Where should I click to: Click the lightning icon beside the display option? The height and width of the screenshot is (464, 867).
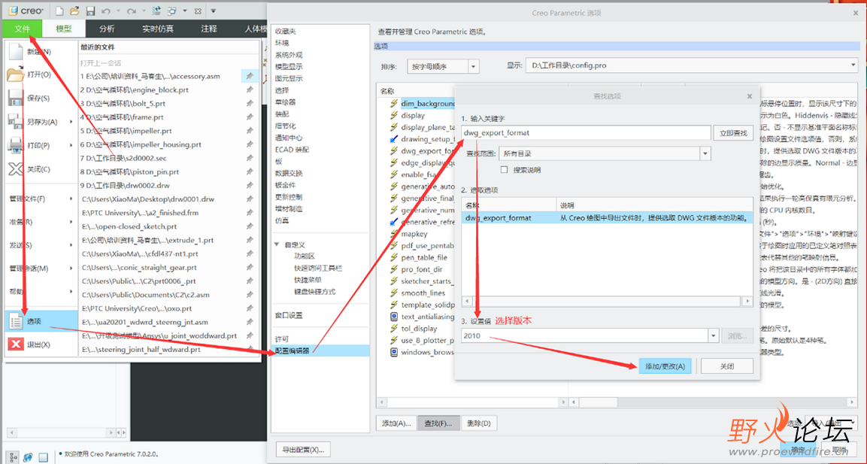click(x=394, y=115)
